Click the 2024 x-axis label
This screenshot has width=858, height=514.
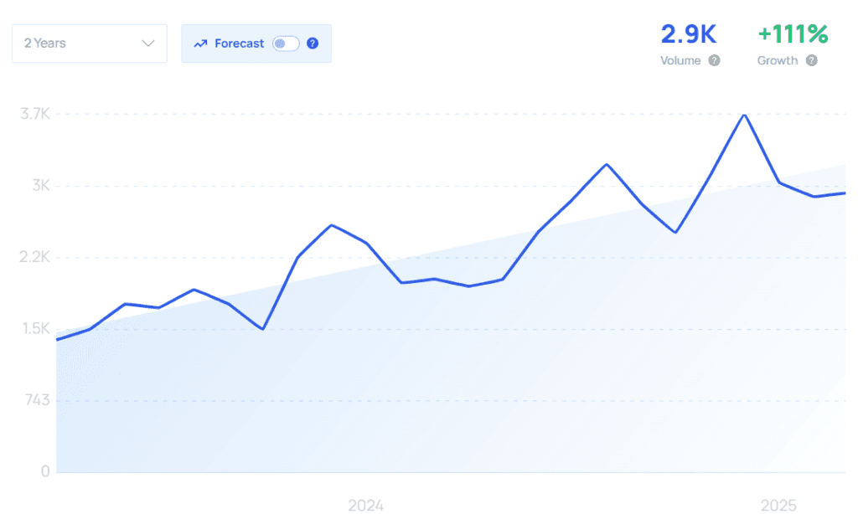[x=365, y=505]
